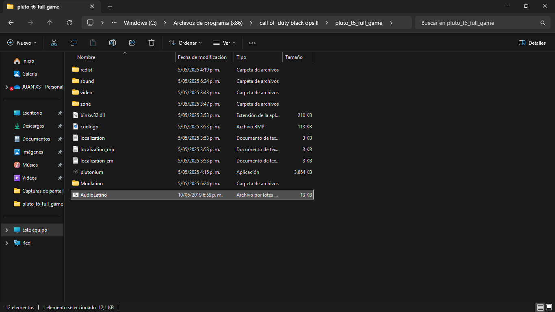Click chevron after Windows (C:) breadcrumb
Viewport: 555px width, 312px height.
[165, 23]
